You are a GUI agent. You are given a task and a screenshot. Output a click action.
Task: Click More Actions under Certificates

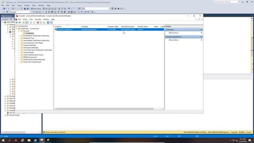173,33
